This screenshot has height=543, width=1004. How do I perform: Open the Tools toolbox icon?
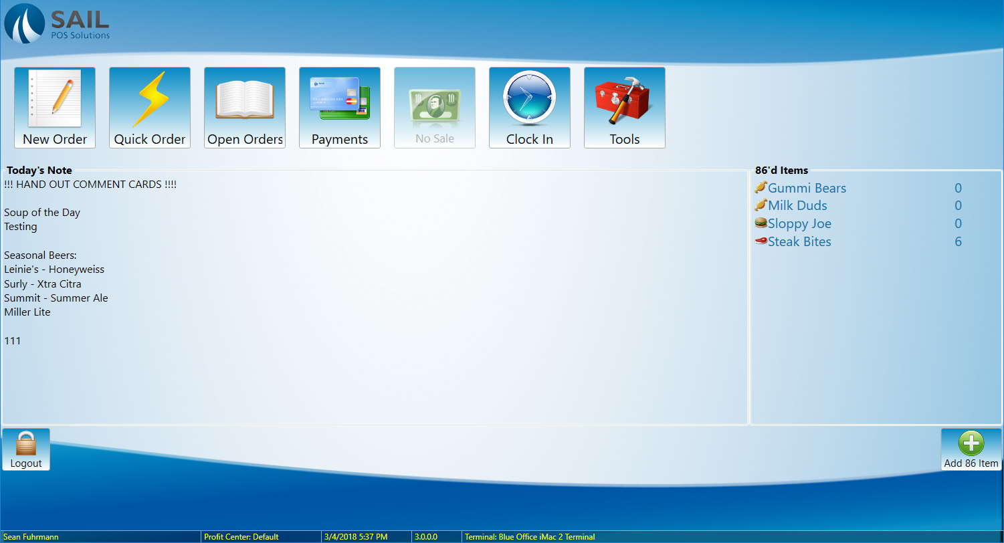tap(625, 108)
